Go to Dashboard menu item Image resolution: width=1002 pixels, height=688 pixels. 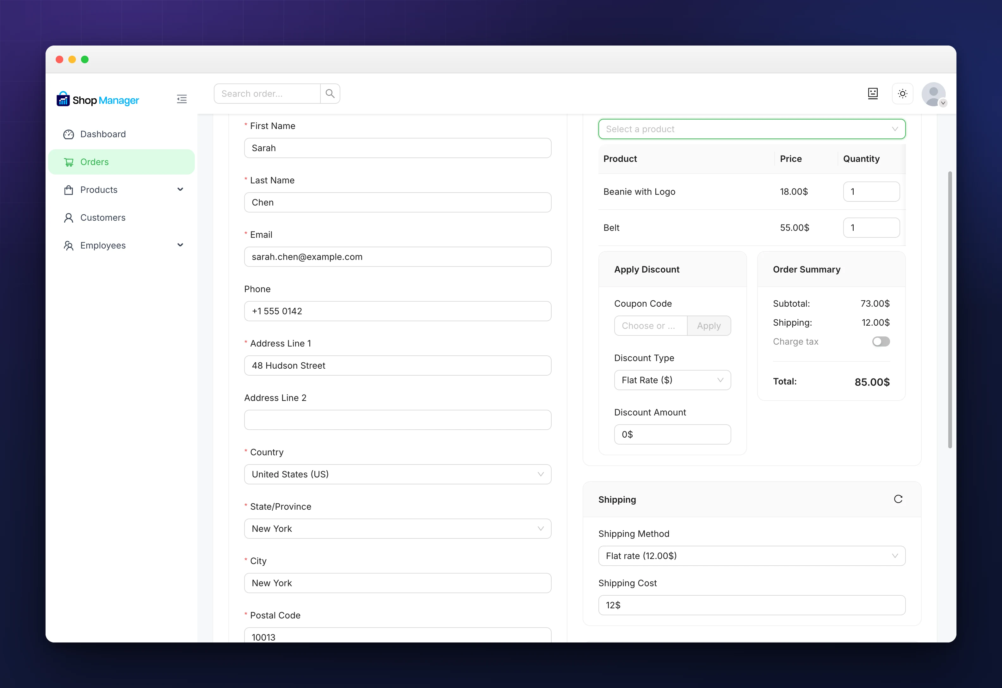(x=121, y=134)
